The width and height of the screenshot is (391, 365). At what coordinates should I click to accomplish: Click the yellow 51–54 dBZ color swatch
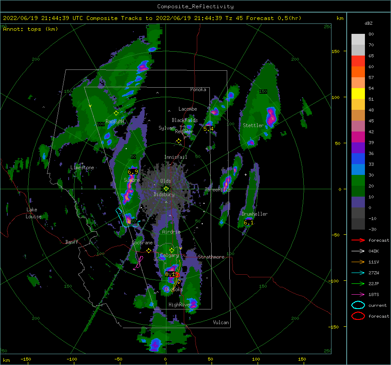point(358,94)
